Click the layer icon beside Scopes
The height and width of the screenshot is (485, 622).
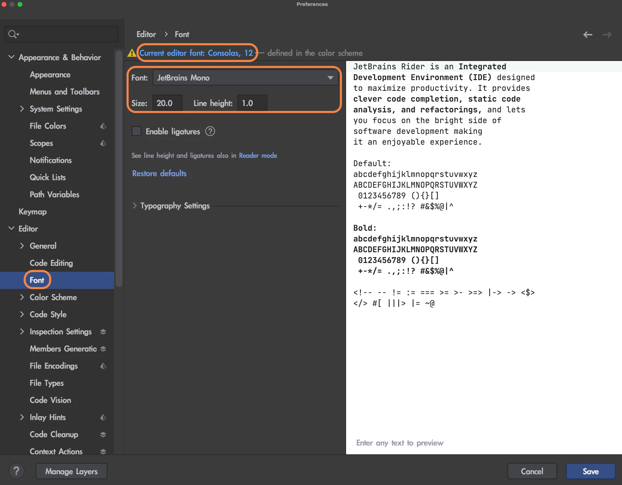[103, 143]
